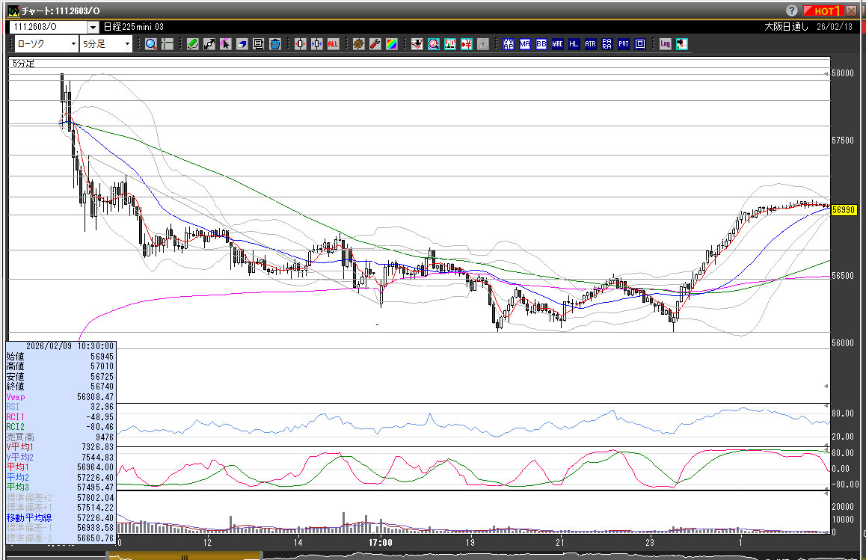Click the red ALL toolbar icon
Screen dimensions: 866x560
pyautogui.click(x=333, y=44)
